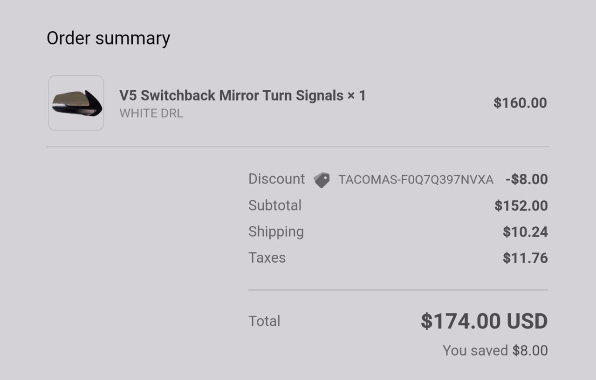This screenshot has width=596, height=380.
Task: Click the Shipping label
Action: (x=276, y=232)
